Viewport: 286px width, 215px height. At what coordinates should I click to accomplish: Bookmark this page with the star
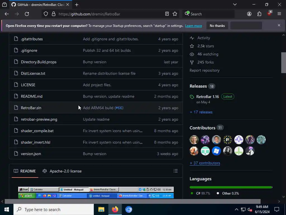click(x=175, y=14)
